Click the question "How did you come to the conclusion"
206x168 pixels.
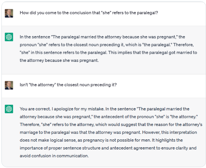tap(89, 13)
